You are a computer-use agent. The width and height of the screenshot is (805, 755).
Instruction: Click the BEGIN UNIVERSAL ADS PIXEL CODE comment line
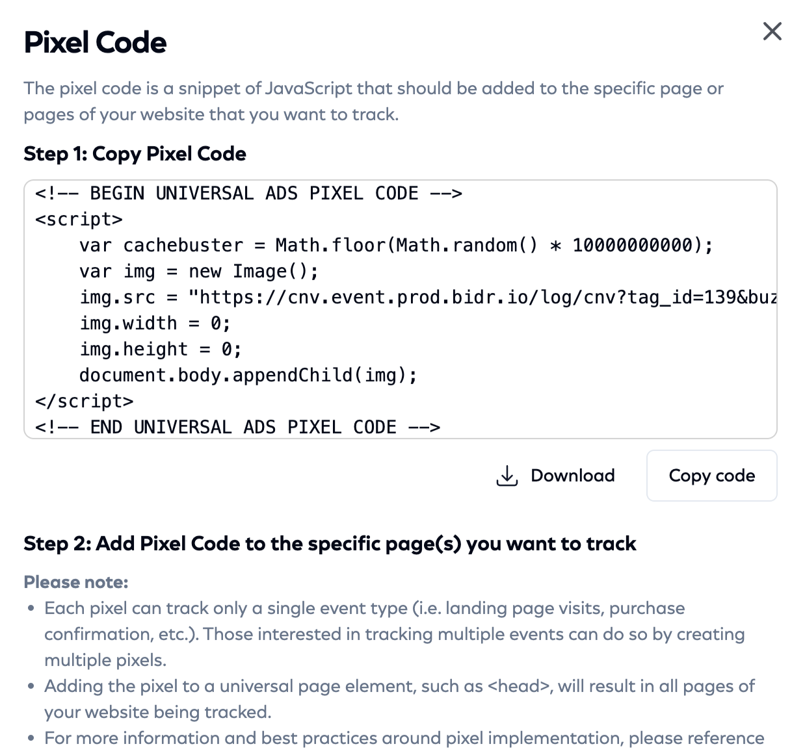(x=248, y=194)
